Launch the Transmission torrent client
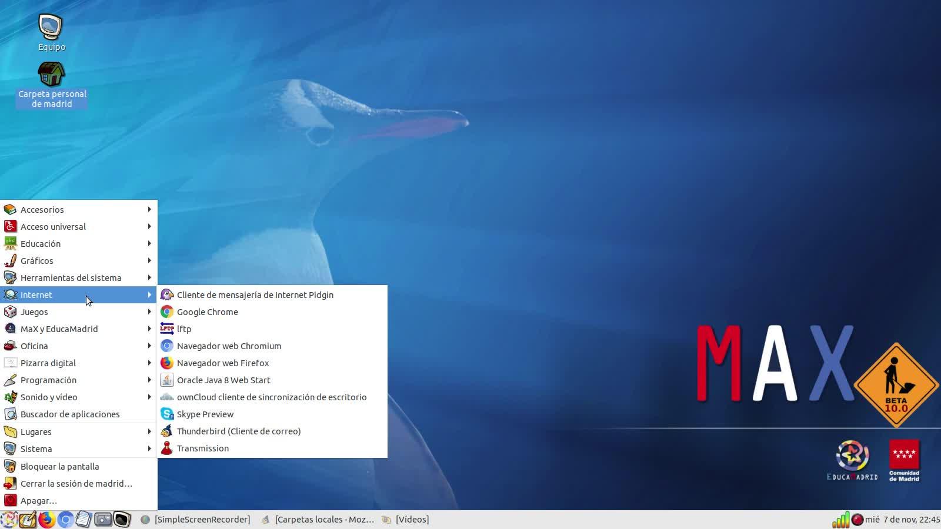 pos(272,448)
